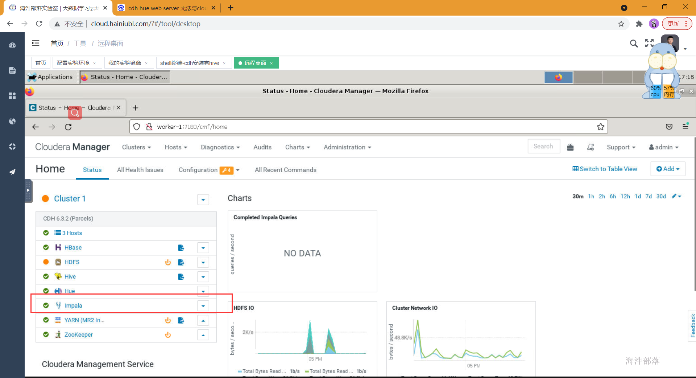Bookmark this page with Chrome star icon
The width and height of the screenshot is (696, 378).
point(621,24)
